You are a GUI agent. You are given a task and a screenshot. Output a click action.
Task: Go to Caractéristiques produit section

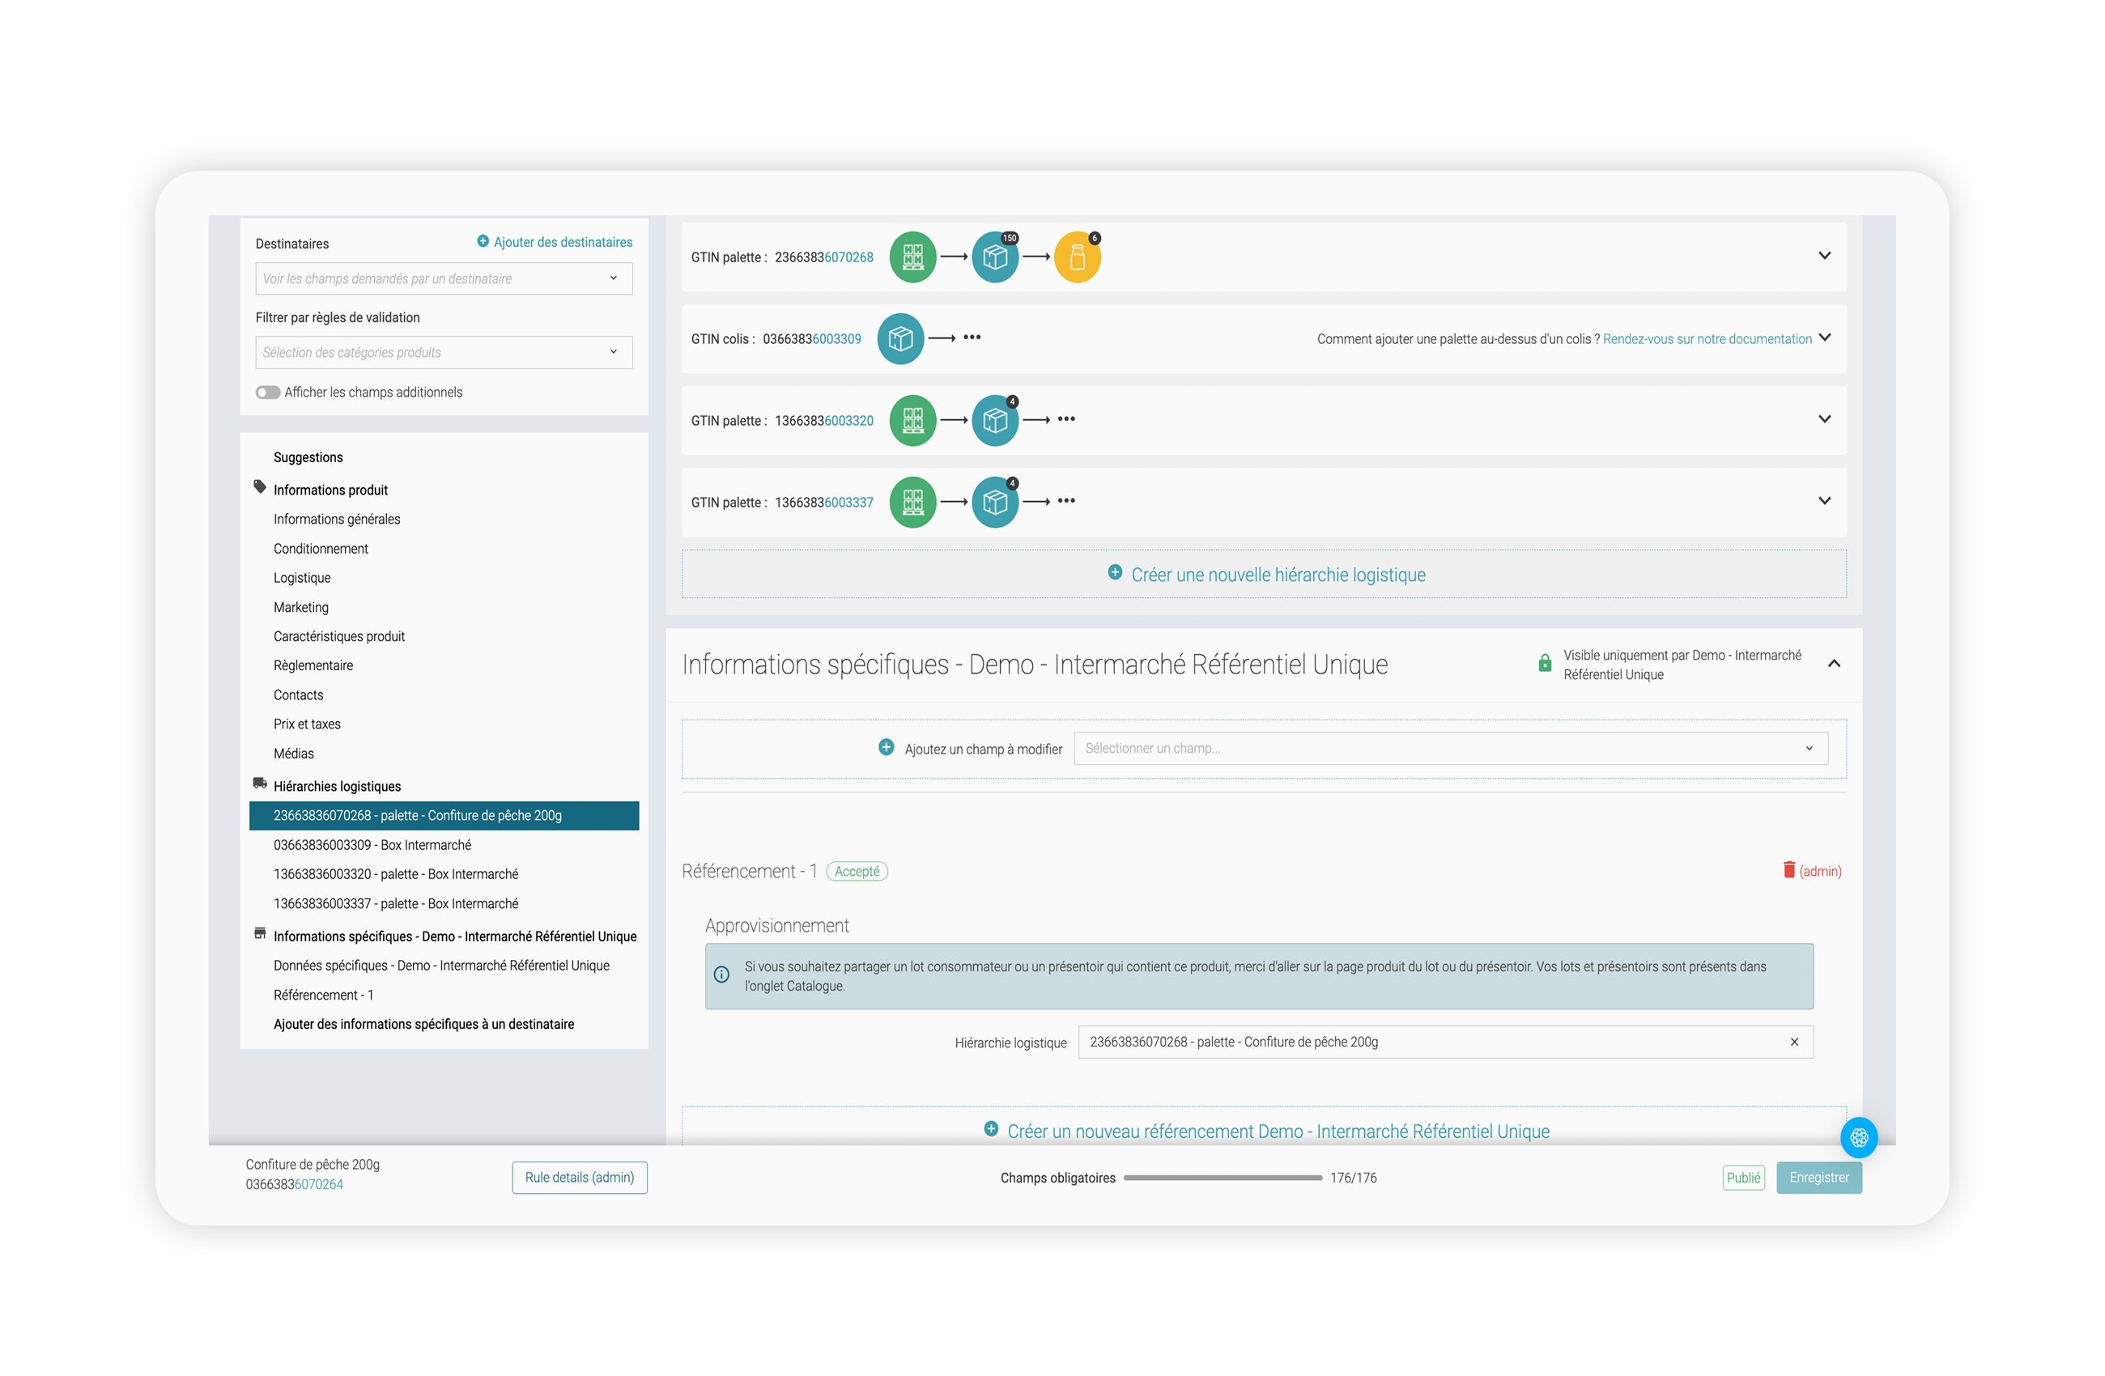coord(338,636)
